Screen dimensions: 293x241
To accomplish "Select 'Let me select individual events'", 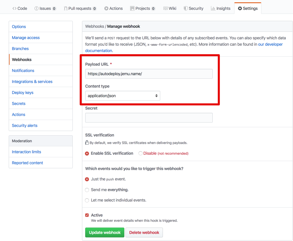I will [x=87, y=200].
